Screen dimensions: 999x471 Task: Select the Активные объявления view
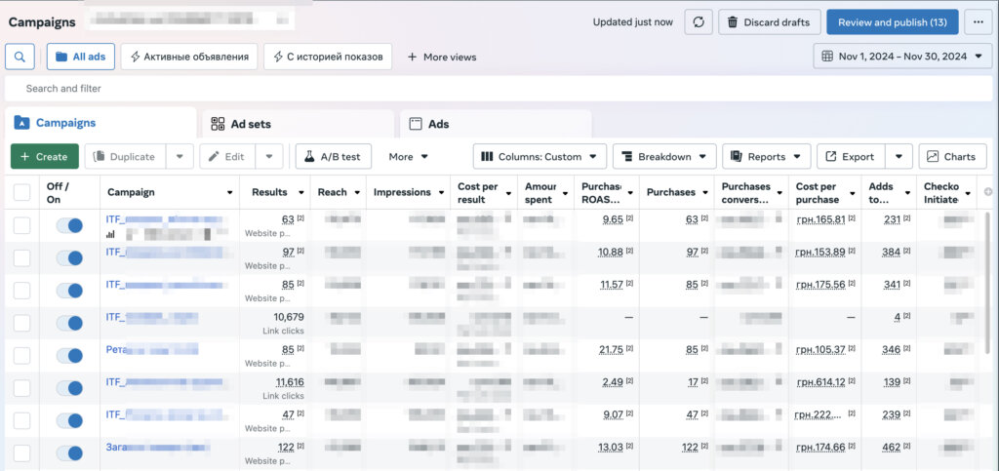pyautogui.click(x=189, y=57)
